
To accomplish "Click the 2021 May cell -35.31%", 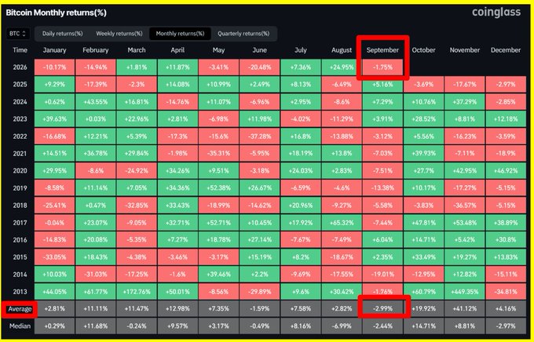I will pos(218,154).
